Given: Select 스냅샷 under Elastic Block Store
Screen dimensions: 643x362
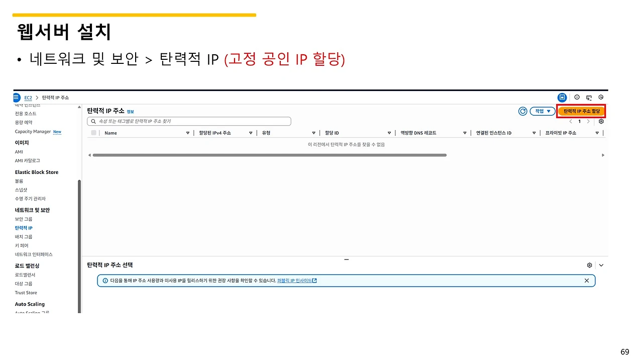Looking at the screenshot, I should [x=21, y=190].
